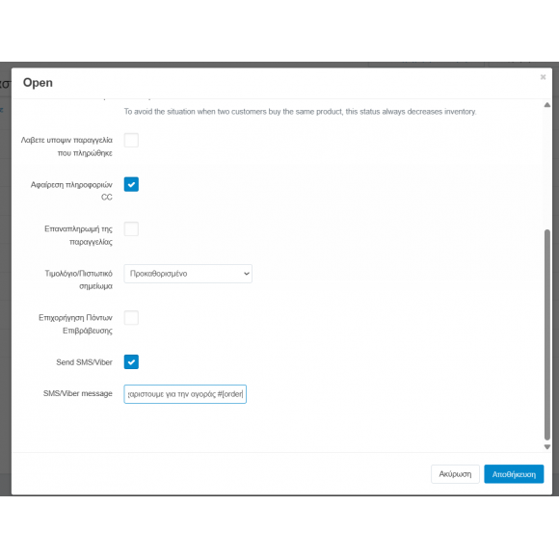Click the 'Αφαίρεση πληροφοριών CC' label
This screenshot has height=559, width=559.
[71, 191]
